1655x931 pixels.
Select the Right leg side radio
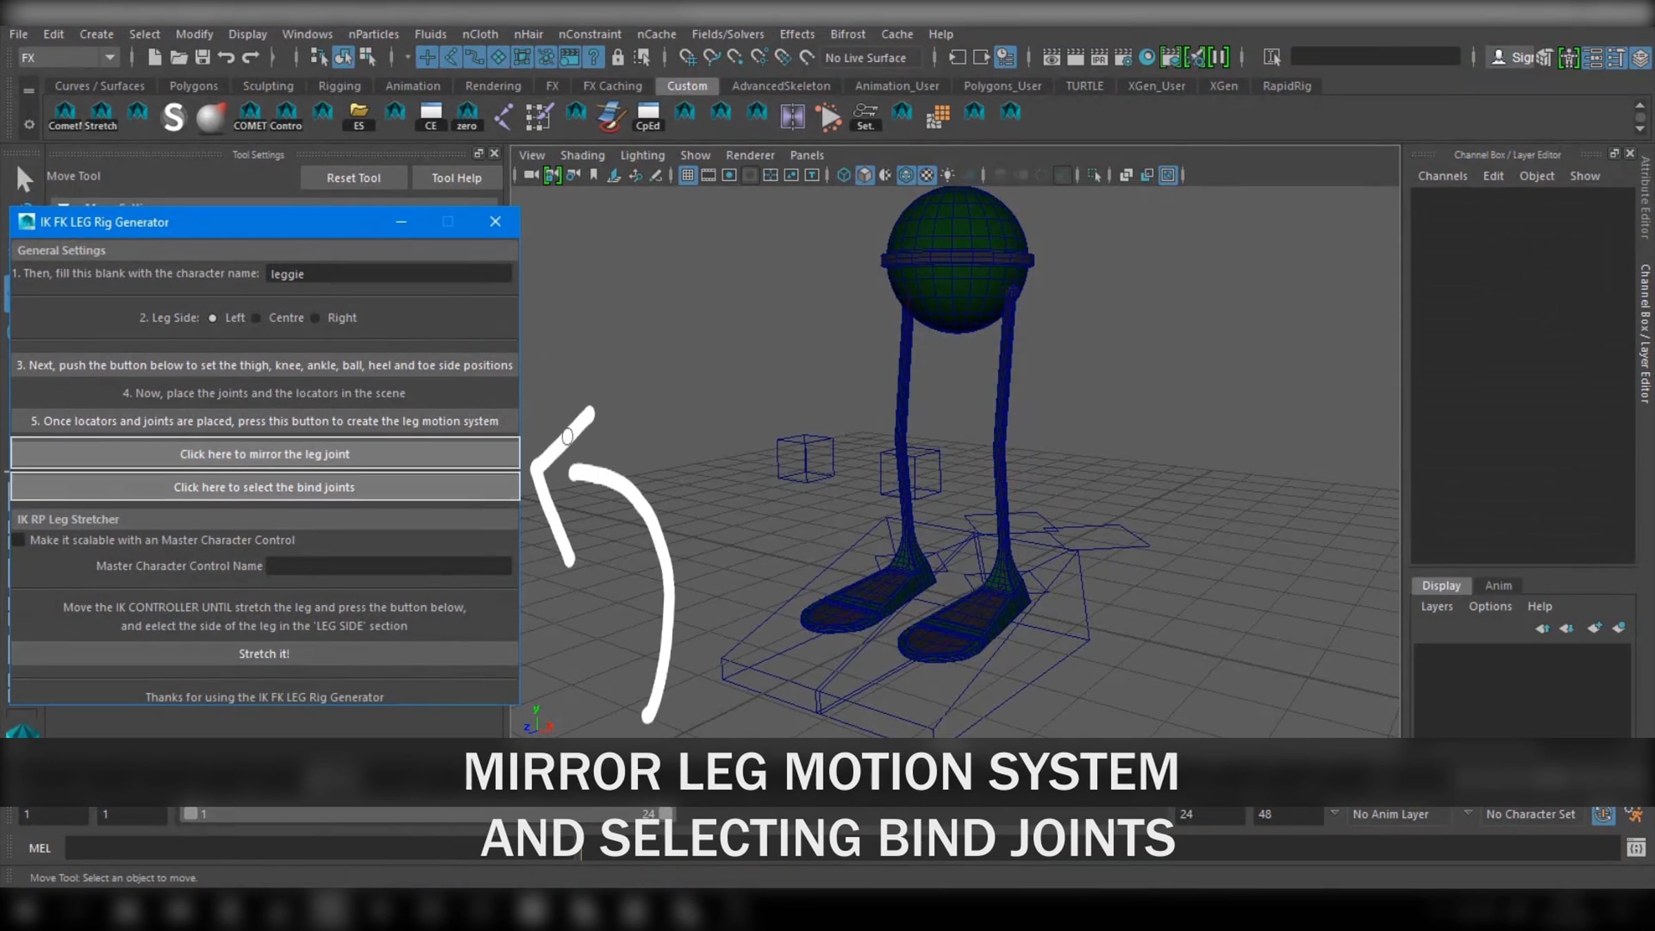tap(315, 318)
